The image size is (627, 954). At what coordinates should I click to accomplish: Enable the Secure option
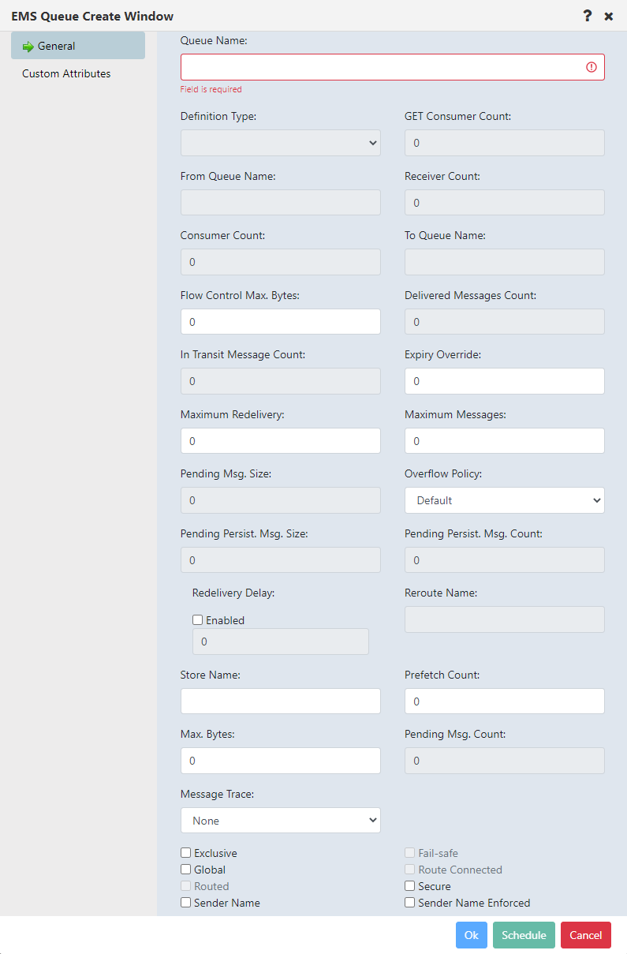[409, 885]
